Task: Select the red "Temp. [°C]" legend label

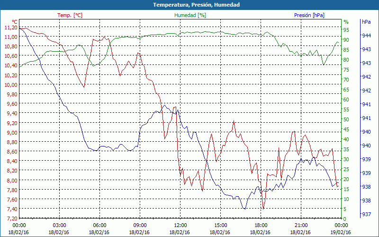Action: pyautogui.click(x=70, y=15)
